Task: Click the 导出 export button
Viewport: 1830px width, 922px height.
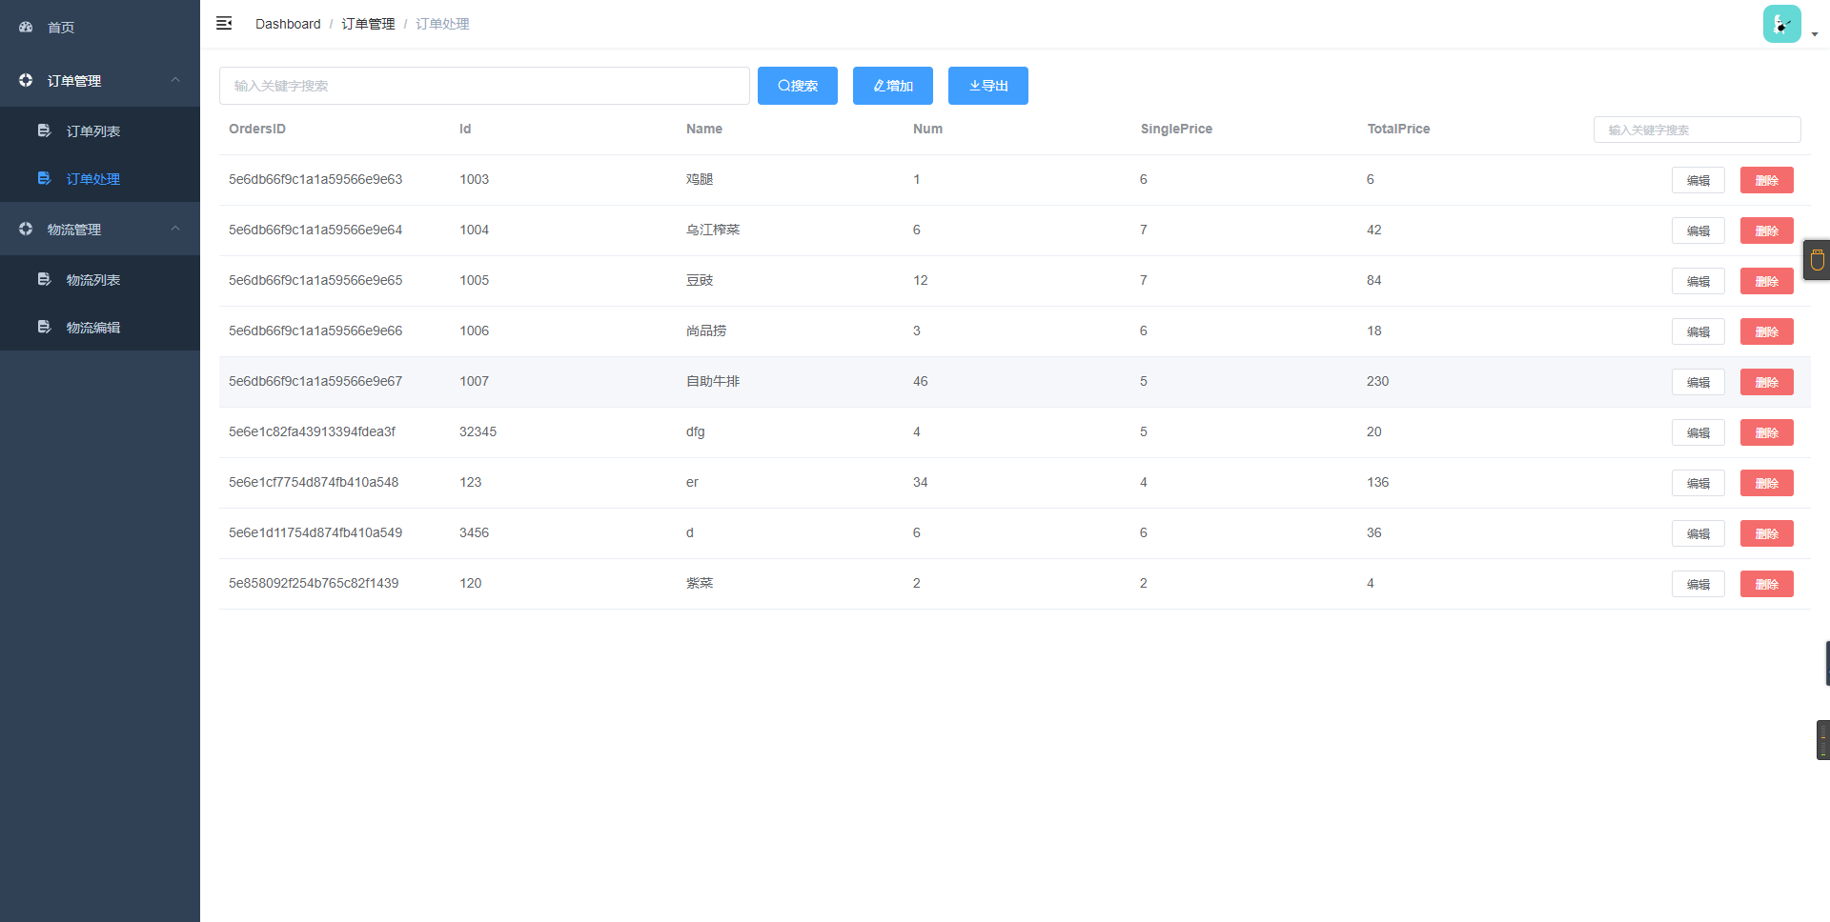Action: [x=988, y=86]
